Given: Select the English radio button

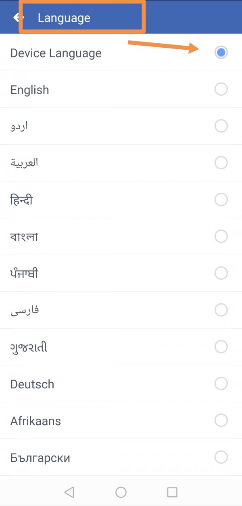Looking at the screenshot, I should [x=221, y=89].
